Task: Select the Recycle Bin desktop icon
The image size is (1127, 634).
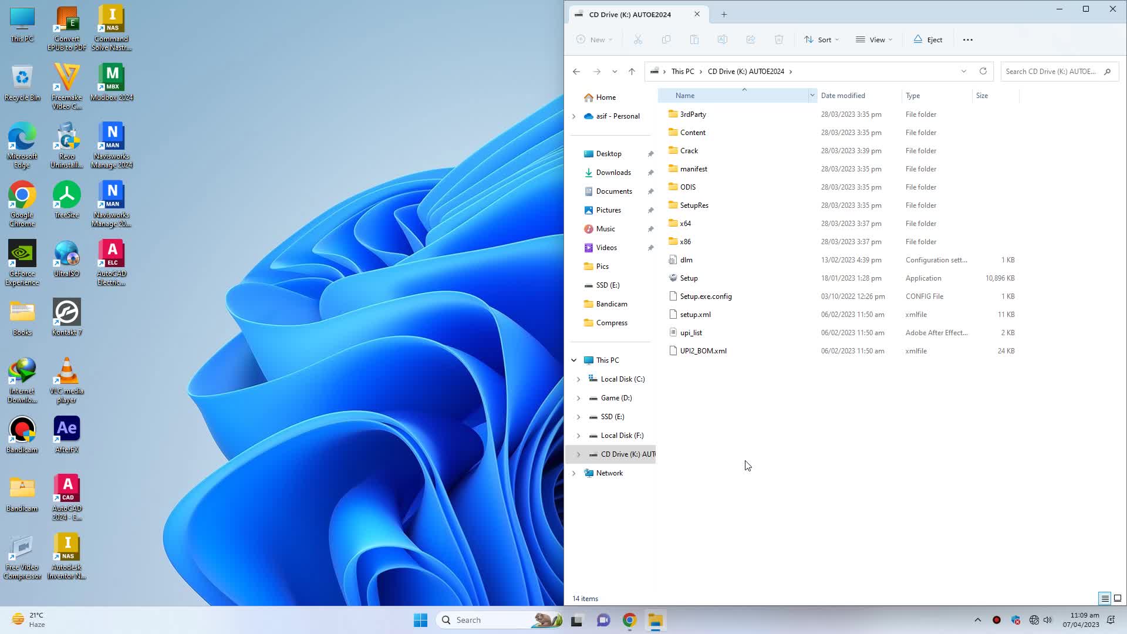Action: pyautogui.click(x=22, y=82)
